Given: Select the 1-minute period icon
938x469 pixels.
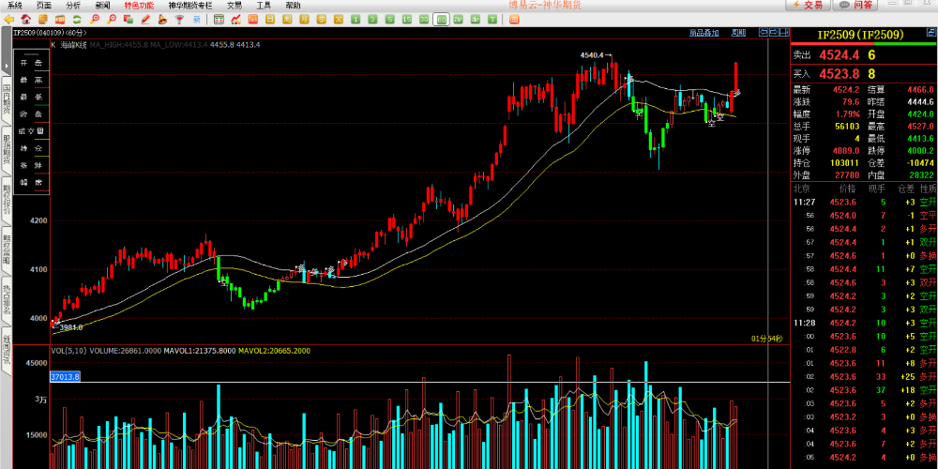Looking at the screenshot, I should click(x=356, y=19).
